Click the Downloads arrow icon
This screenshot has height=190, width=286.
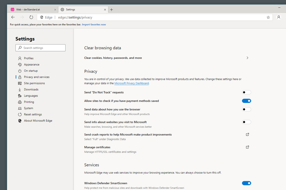click(x=20, y=89)
